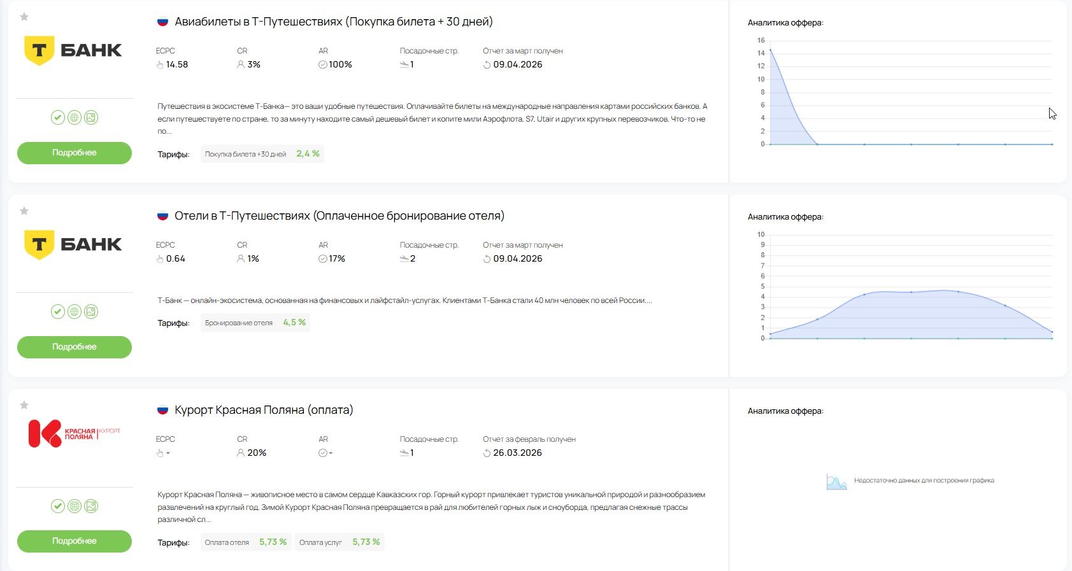Star the Отели в Т-Путешествиях offer
Viewport: 1072px width, 571px height.
(x=24, y=211)
